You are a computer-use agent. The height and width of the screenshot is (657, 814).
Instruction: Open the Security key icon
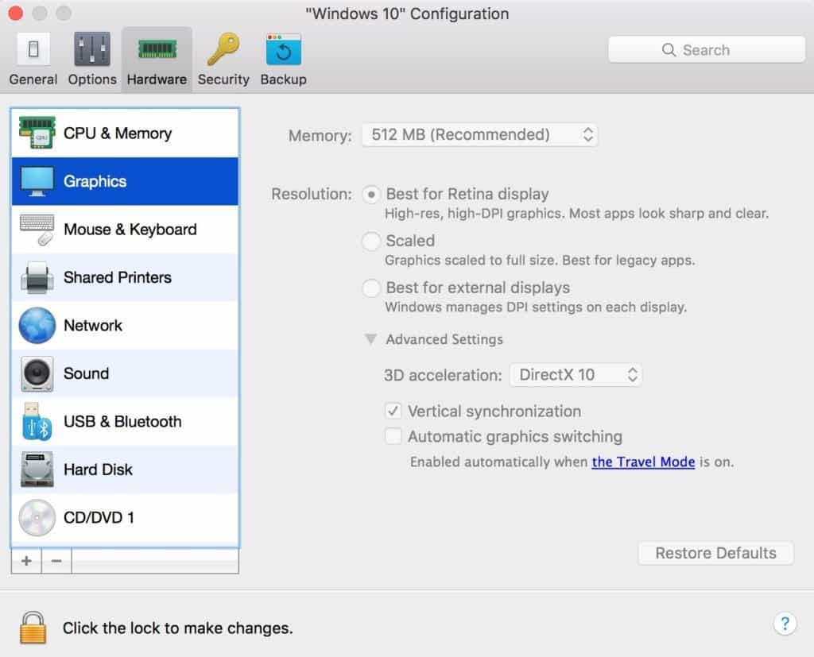(223, 49)
